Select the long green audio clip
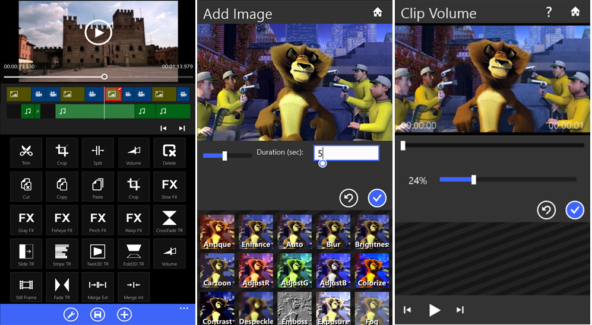The height and width of the screenshot is (325, 592). [x=95, y=111]
